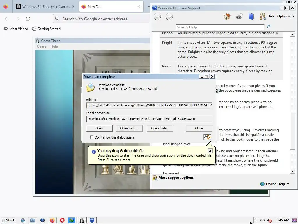
Task: Open the Help menu in Chess Titans
Action: pyautogui.click(x=54, y=46)
